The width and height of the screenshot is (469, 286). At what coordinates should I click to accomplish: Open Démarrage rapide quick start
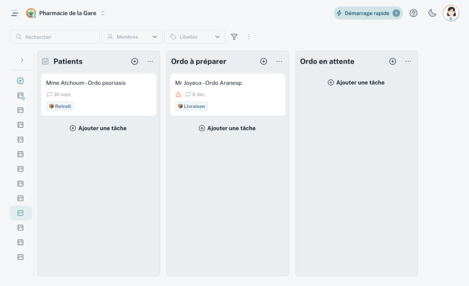[363, 13]
